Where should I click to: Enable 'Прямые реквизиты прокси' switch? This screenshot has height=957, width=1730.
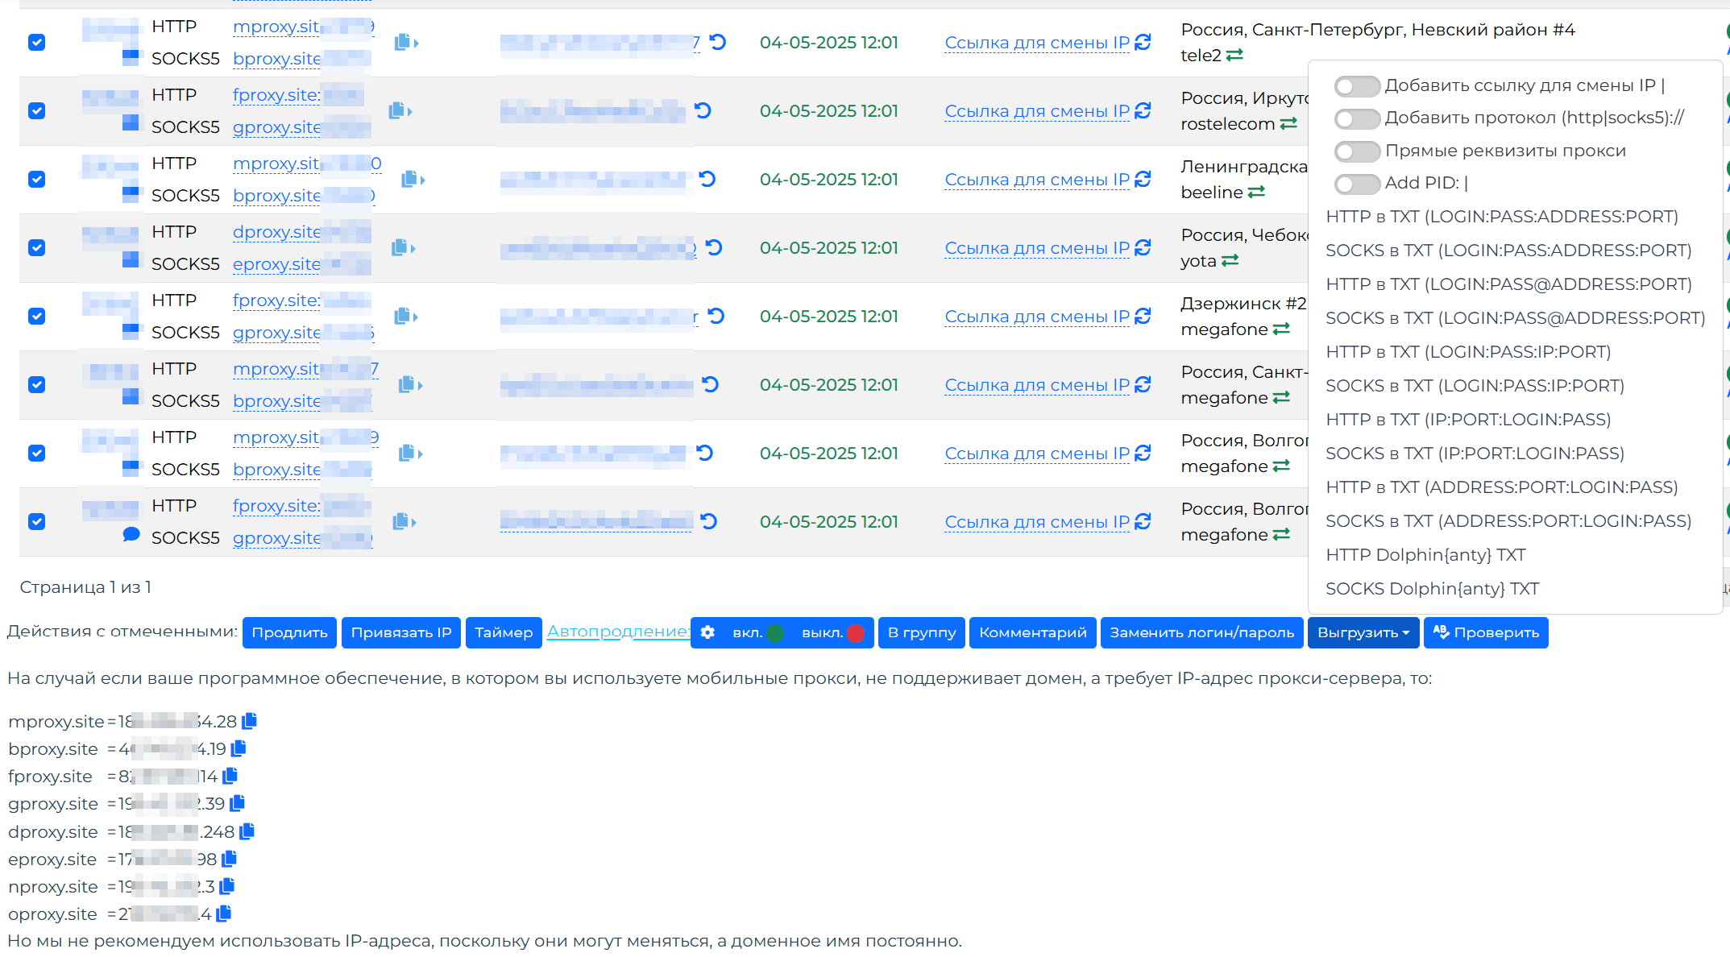pos(1356,151)
